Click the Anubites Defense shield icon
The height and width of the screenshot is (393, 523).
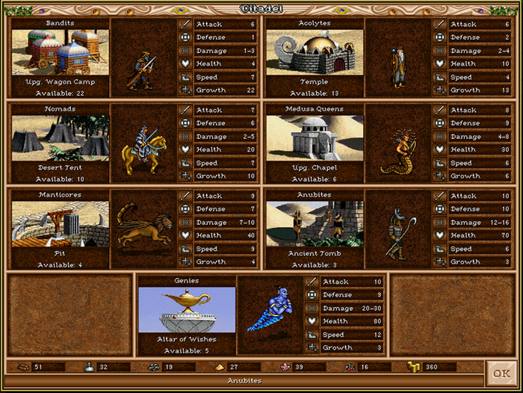[439, 209]
